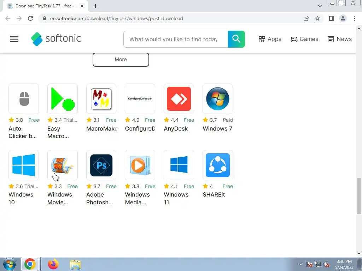Open the Adobe Photoshop Ps icon
Screen dimensions: 362x271
[x=101, y=165]
